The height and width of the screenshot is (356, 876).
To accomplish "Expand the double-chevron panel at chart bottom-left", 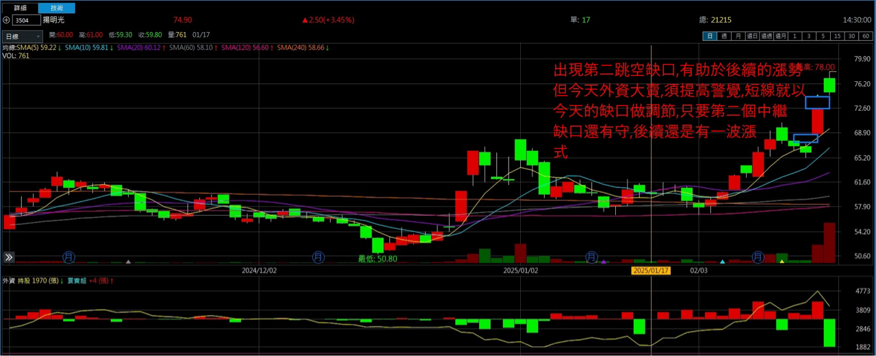I will [9, 257].
